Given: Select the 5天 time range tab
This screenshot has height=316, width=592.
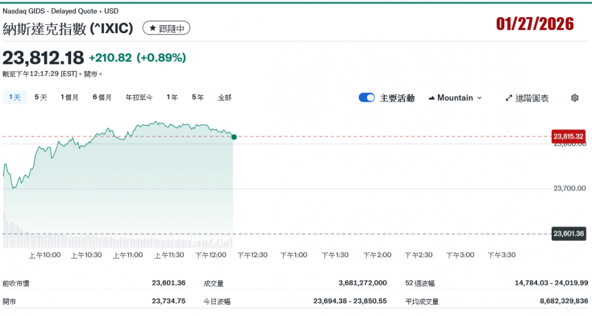Looking at the screenshot, I should click(x=40, y=97).
